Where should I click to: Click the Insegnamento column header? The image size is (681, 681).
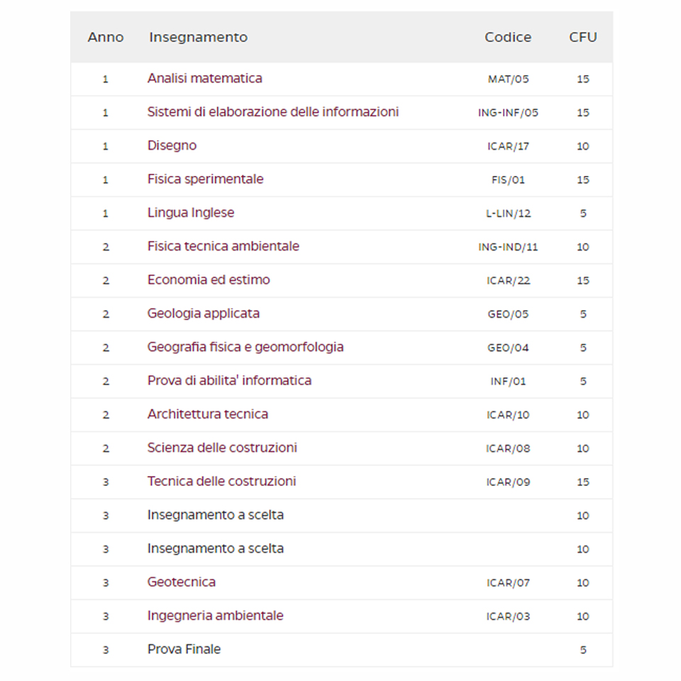coord(199,38)
